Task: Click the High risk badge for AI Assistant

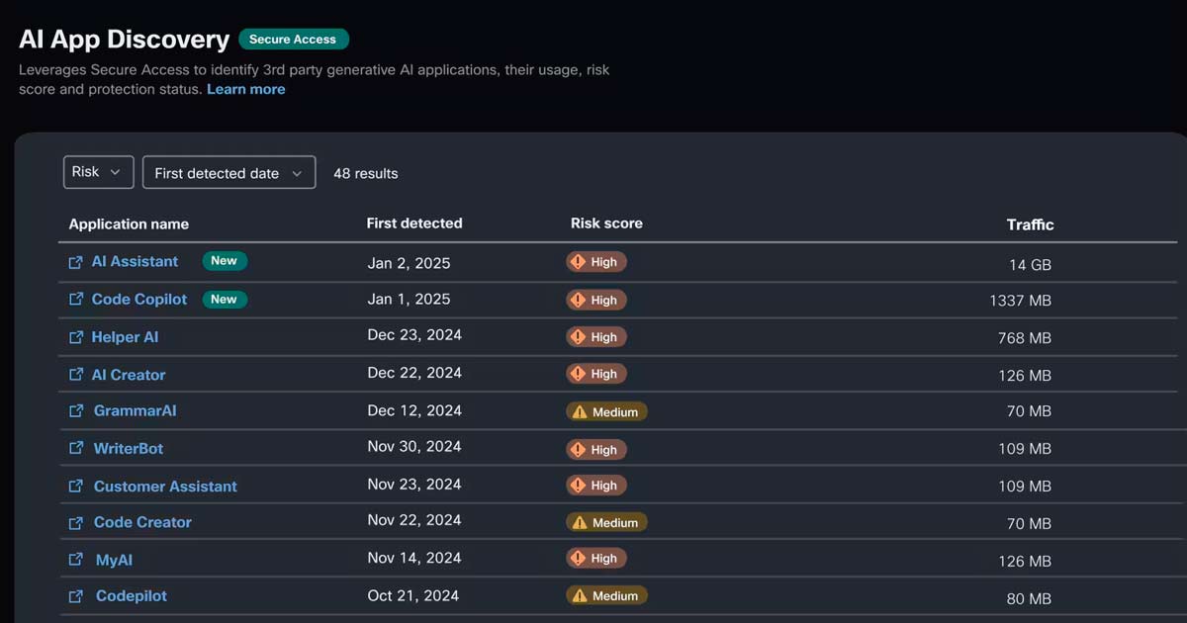Action: tap(596, 262)
